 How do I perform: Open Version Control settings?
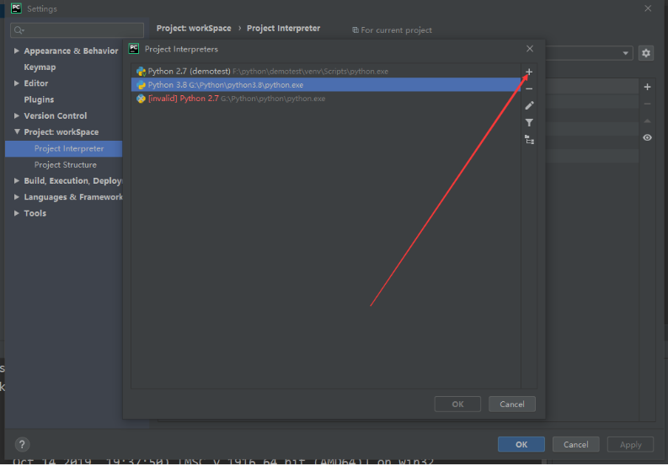56,115
